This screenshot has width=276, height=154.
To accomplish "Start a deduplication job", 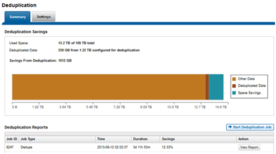I will tap(250, 127).
